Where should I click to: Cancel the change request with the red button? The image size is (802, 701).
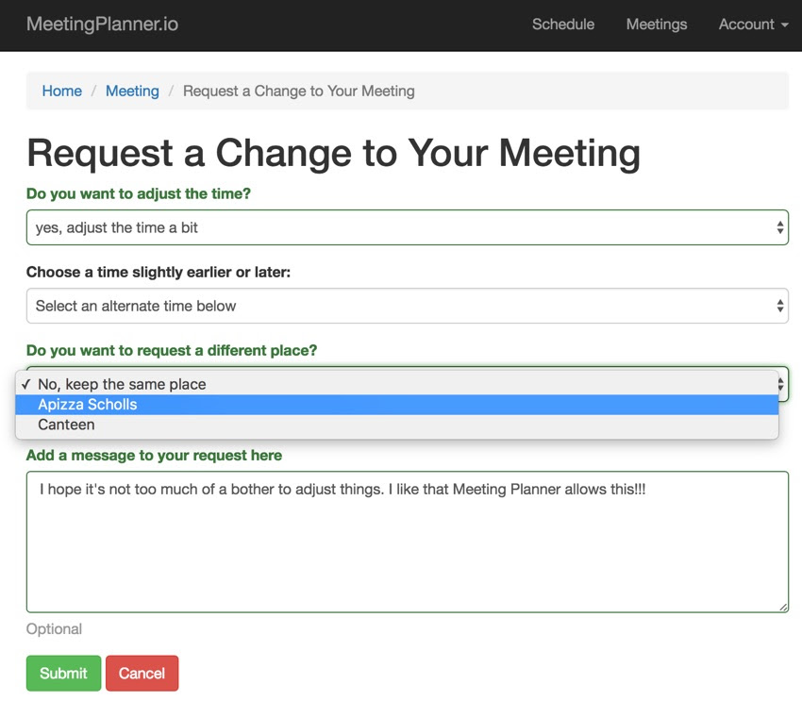click(142, 673)
